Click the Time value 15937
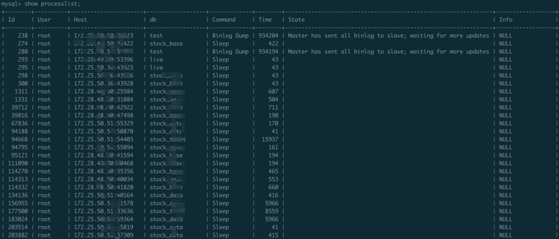Viewport: 559px width, 239px height. (x=270, y=139)
